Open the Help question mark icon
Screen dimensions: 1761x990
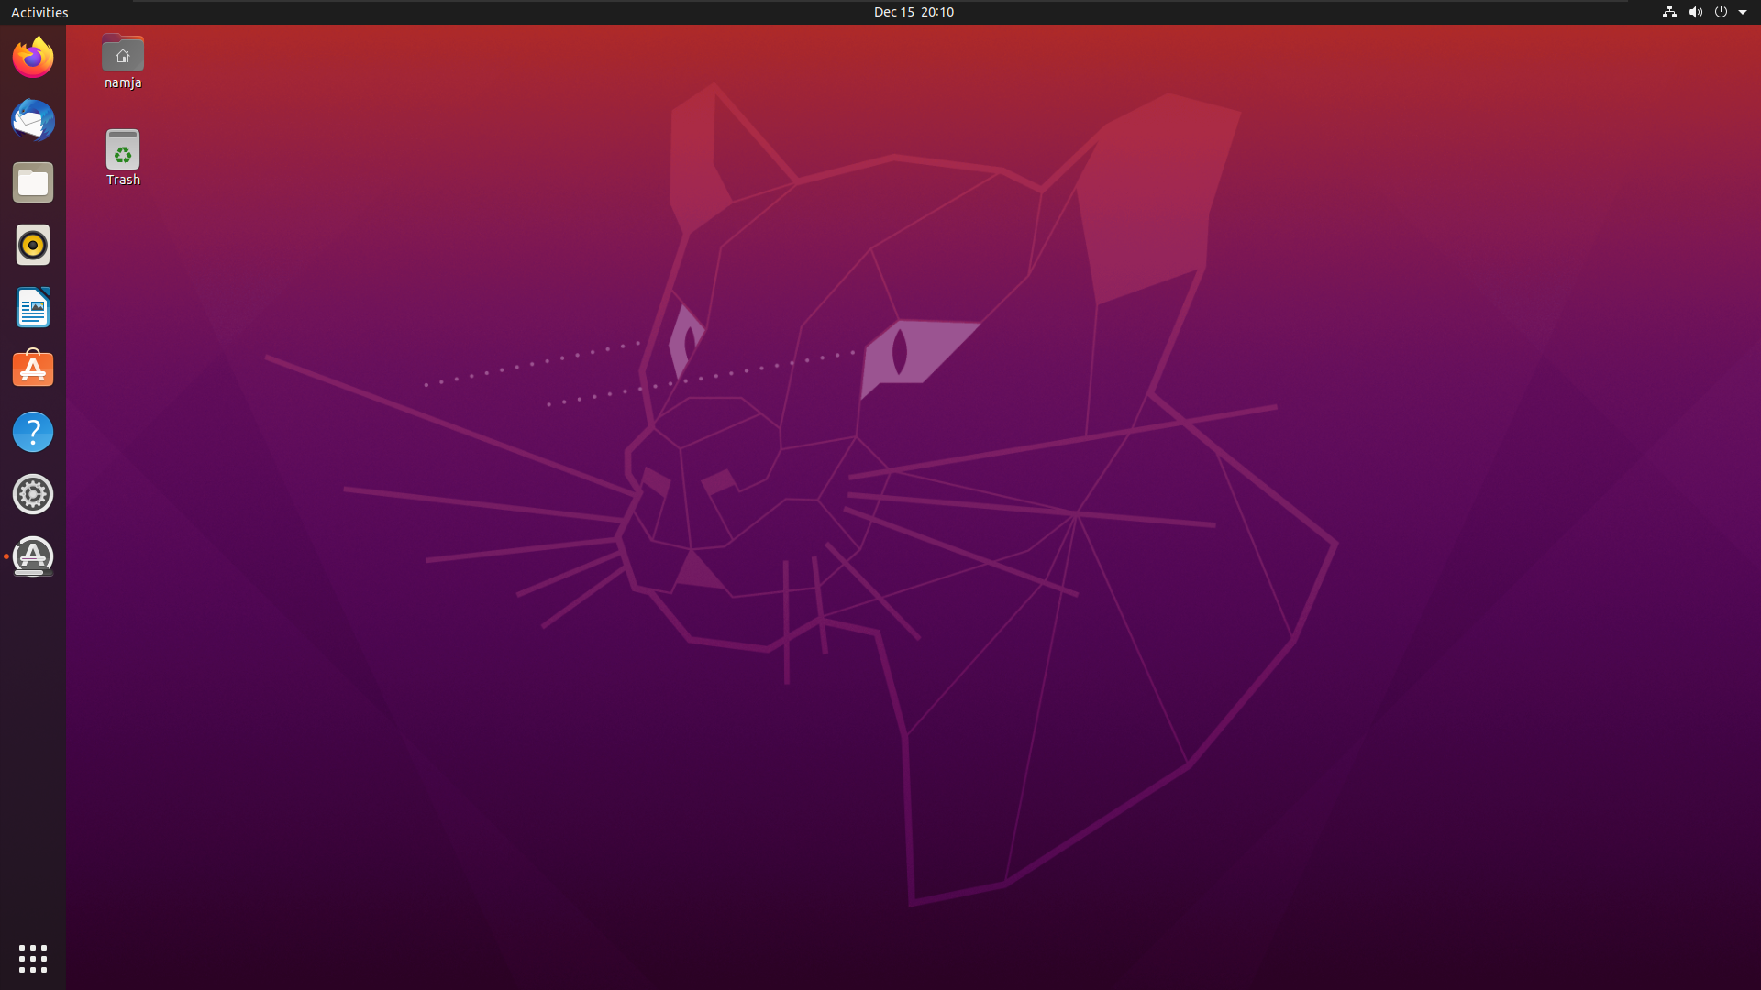(33, 432)
